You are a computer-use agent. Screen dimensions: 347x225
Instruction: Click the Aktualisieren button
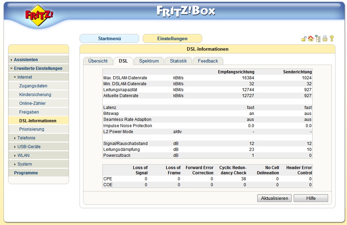(274, 198)
